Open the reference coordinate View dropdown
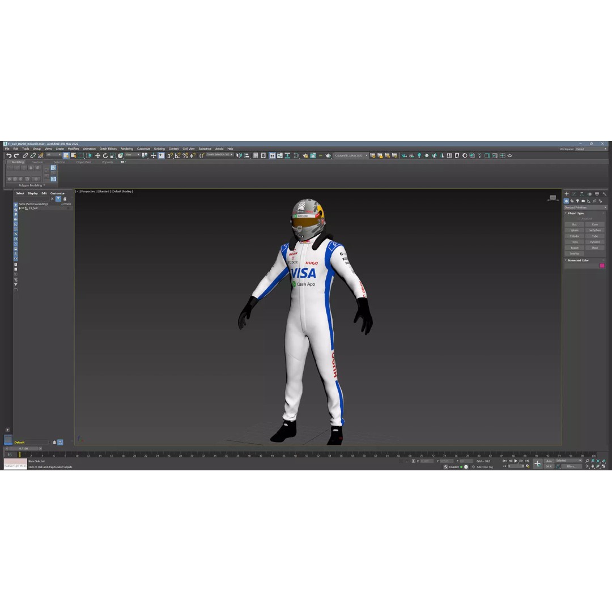The height and width of the screenshot is (612, 612). [132, 155]
